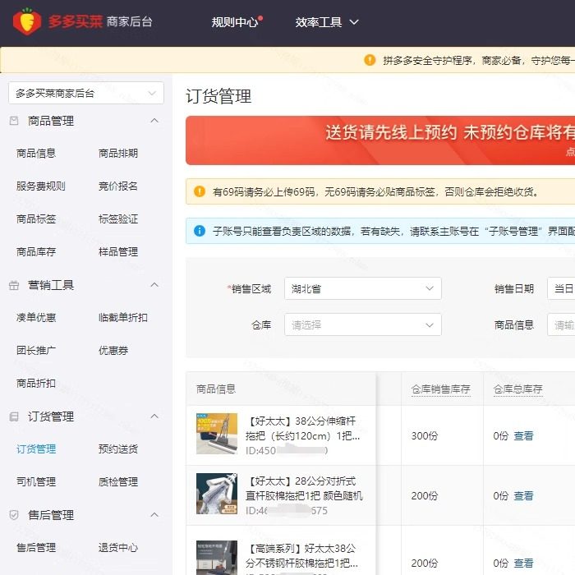Click 查看 link for 38公分伸缩杆拖把 row
The width and height of the screenshot is (575, 575).
pyautogui.click(x=523, y=435)
